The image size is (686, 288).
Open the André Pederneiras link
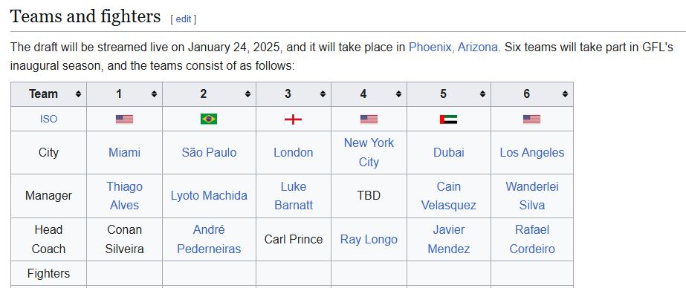pyautogui.click(x=209, y=239)
